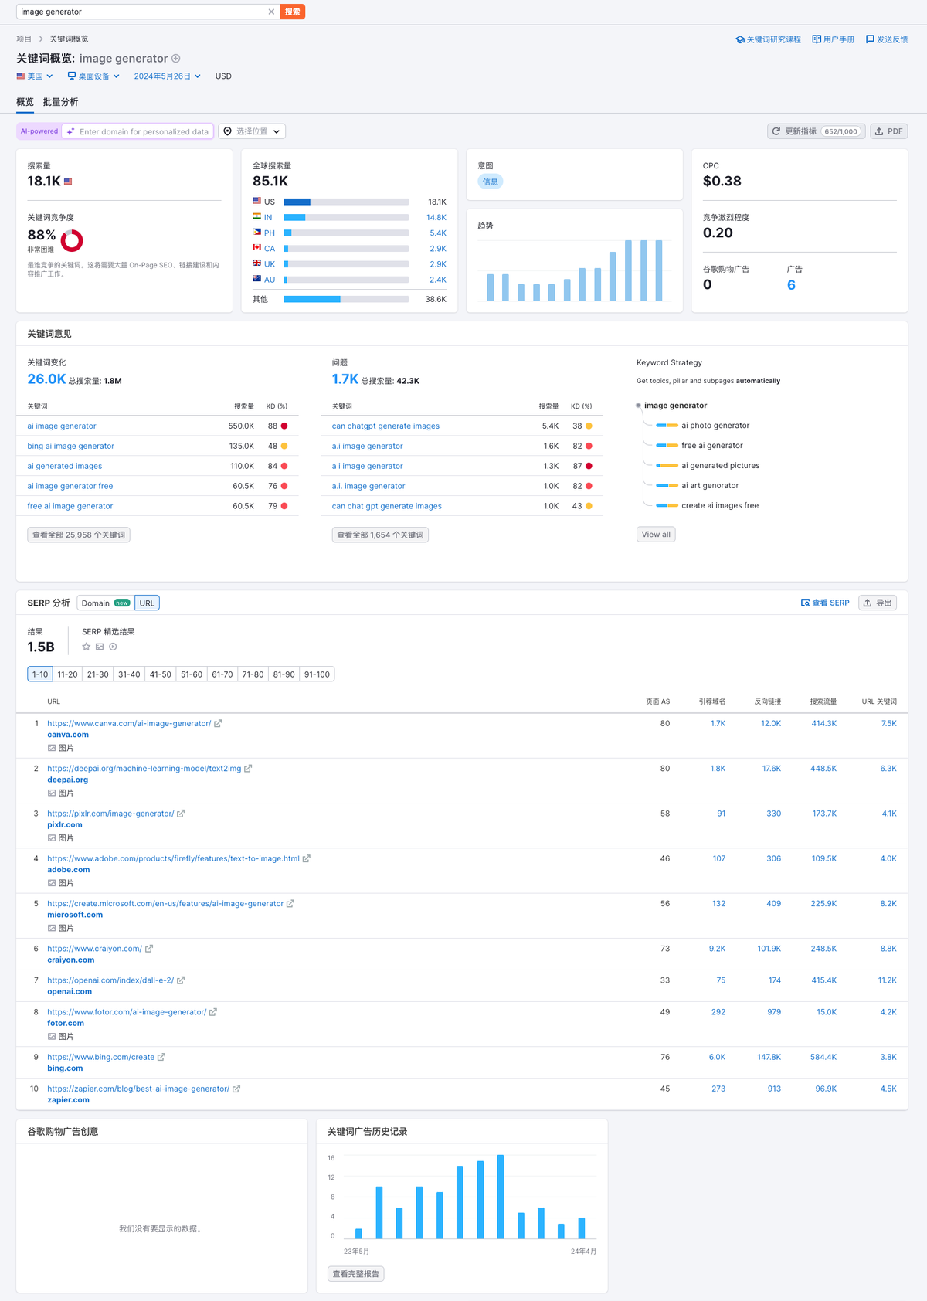The image size is (927, 1301).
Task: Focus the main keyword search field
Action: point(143,12)
